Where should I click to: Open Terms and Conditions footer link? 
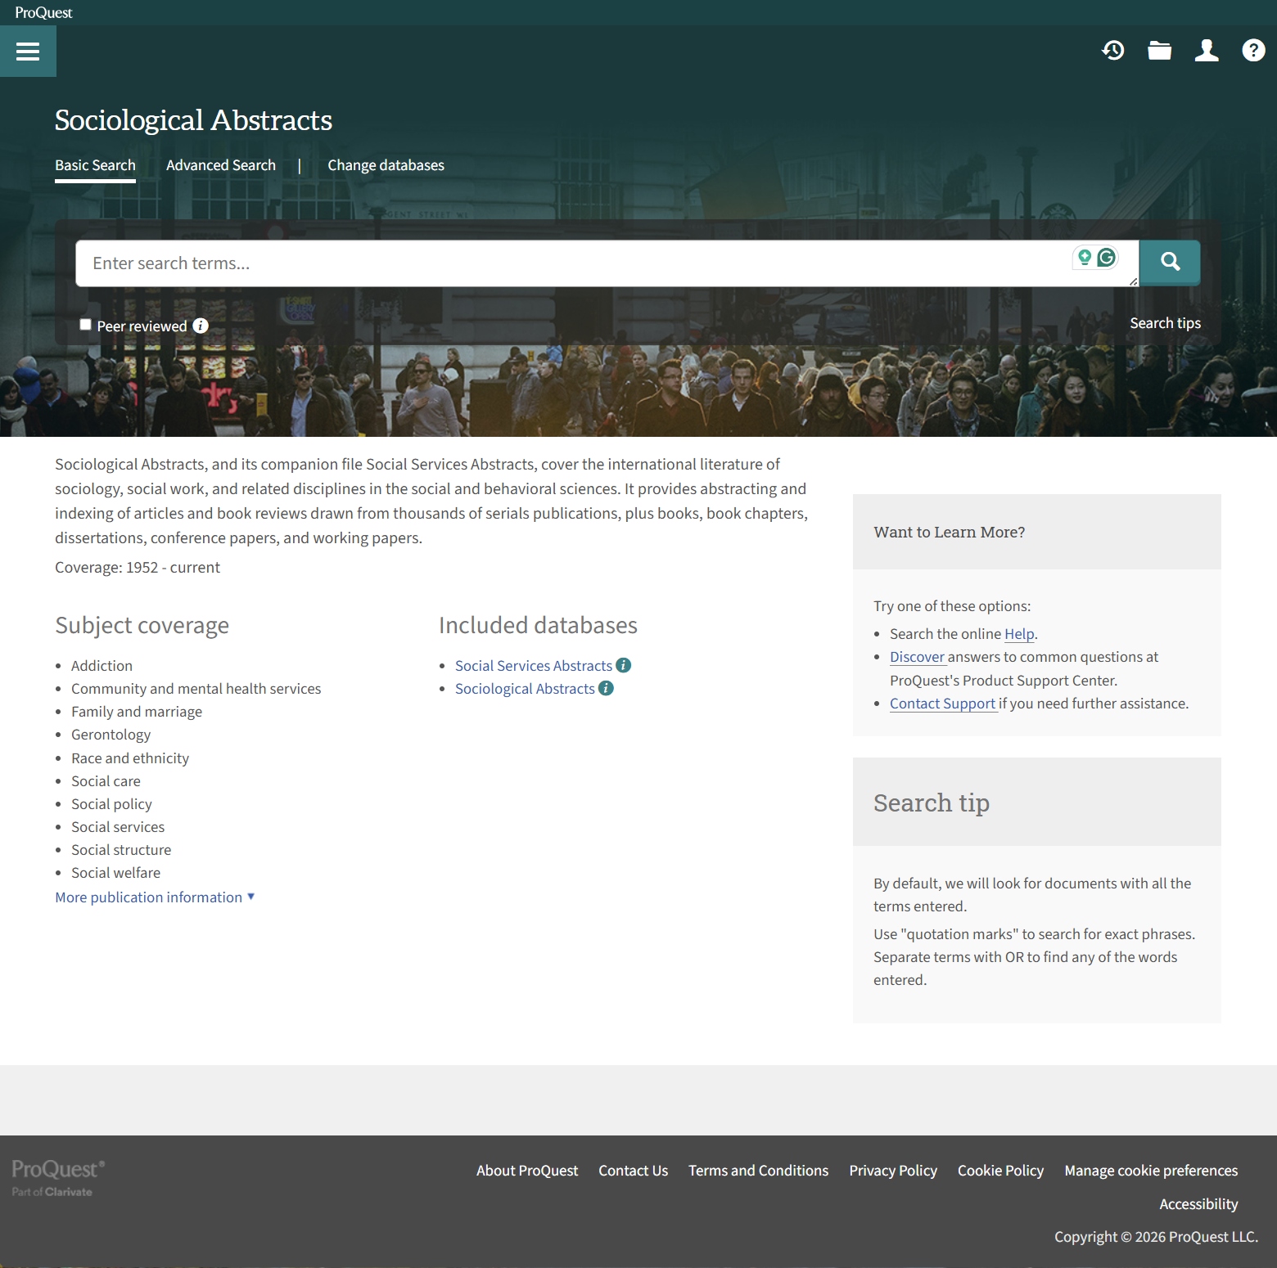(x=758, y=1171)
